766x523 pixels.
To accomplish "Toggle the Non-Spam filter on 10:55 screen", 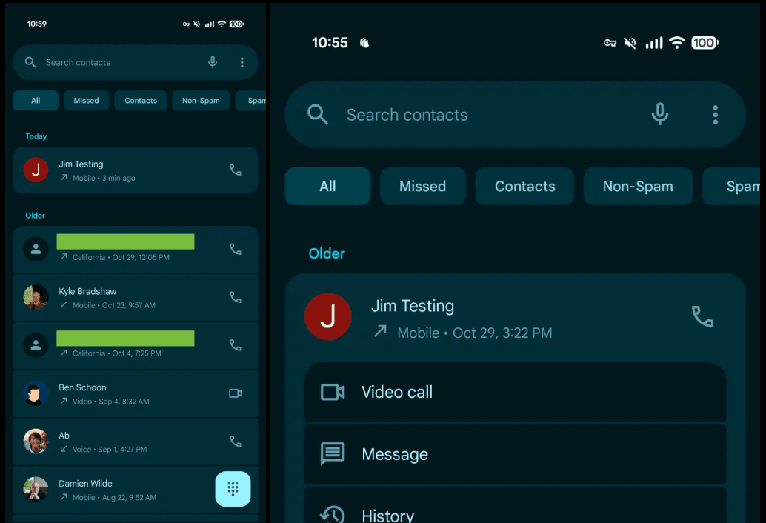I will coord(637,186).
